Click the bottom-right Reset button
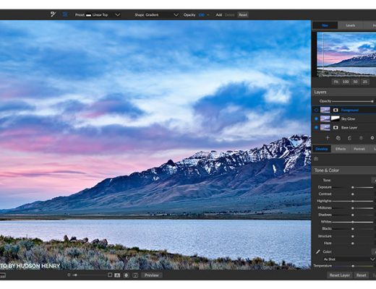The width and height of the screenshot is (376, 289). 361,275
